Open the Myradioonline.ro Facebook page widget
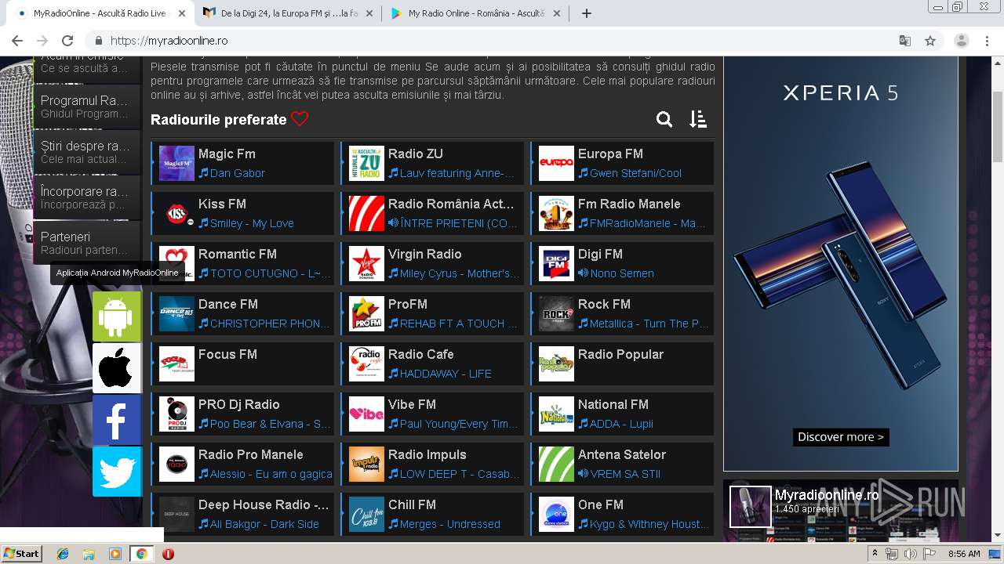Screen dimensions: 1004x564 [x=841, y=510]
